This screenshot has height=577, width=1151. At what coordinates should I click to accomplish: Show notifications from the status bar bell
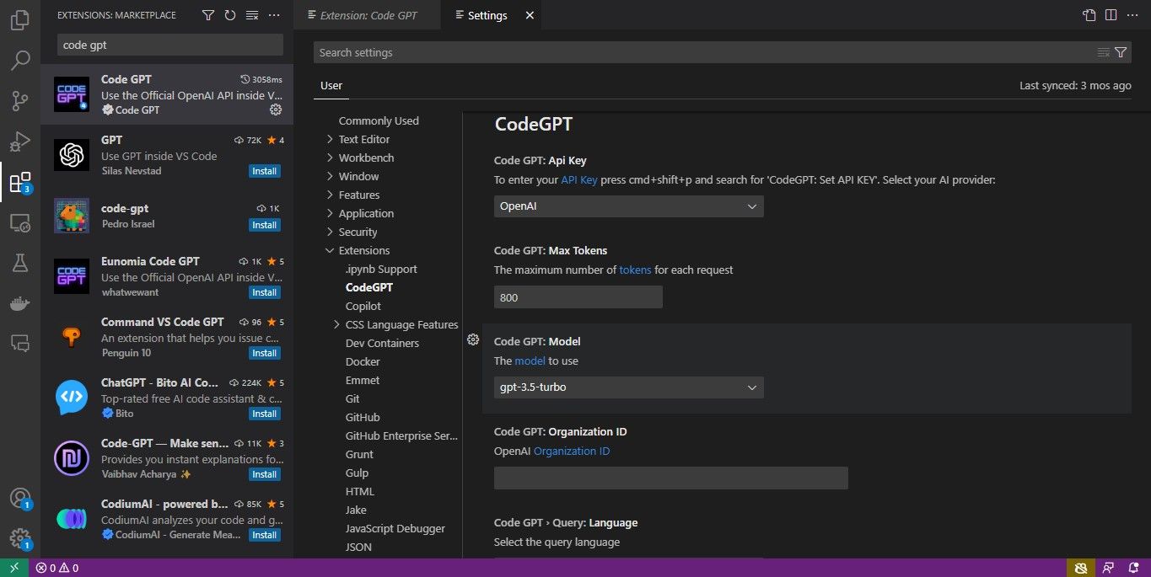coord(1134,568)
